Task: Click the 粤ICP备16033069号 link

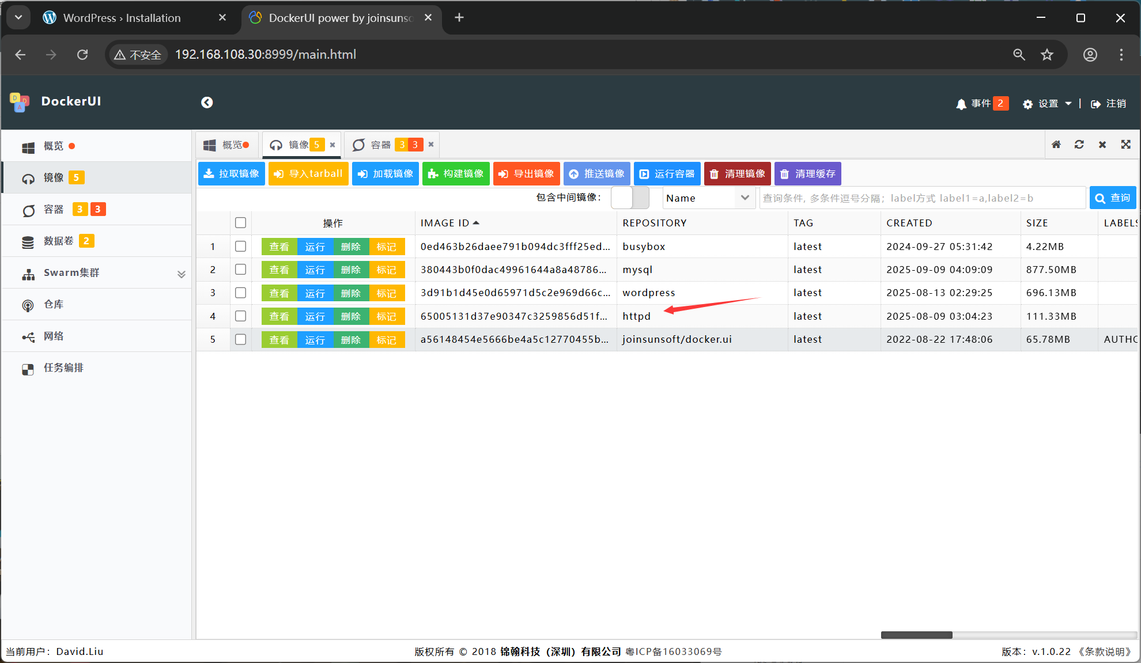Action: pyautogui.click(x=673, y=651)
